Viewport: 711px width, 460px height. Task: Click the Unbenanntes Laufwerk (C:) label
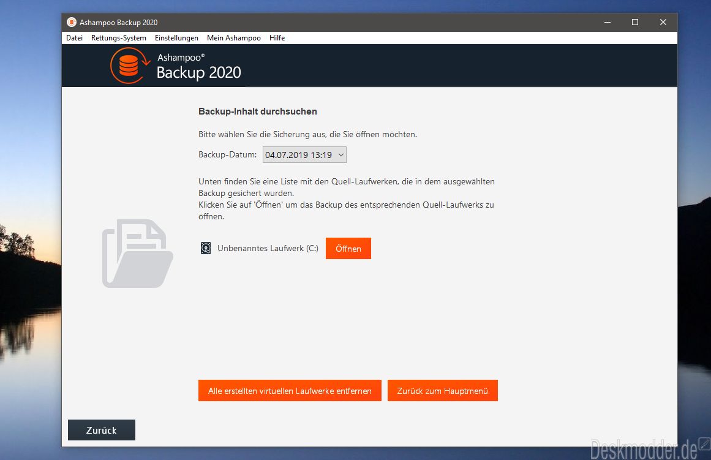coord(268,248)
